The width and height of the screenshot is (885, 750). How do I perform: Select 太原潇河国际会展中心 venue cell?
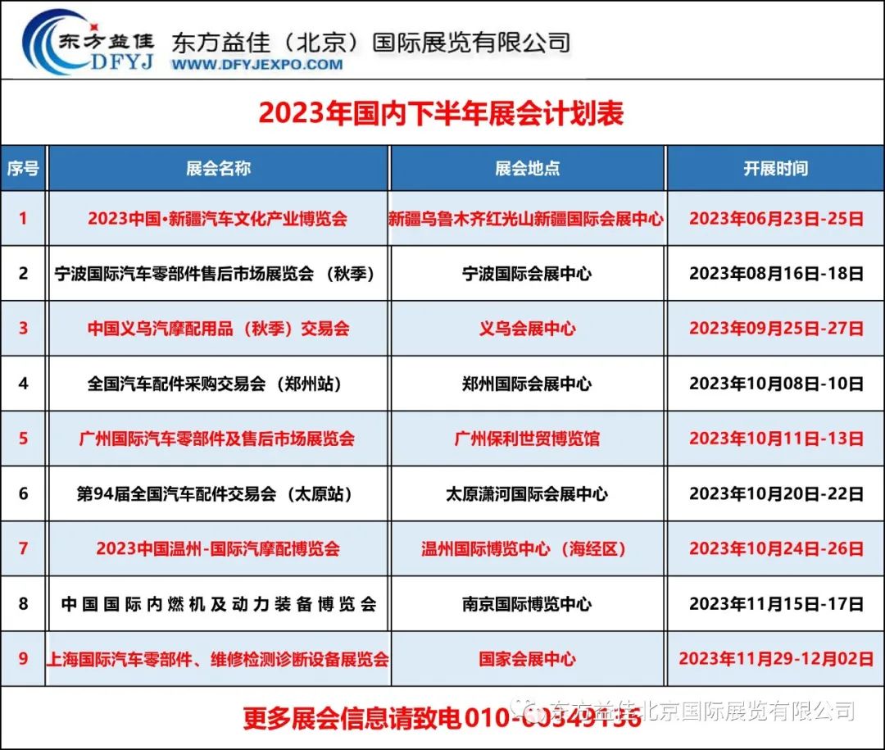click(x=527, y=493)
